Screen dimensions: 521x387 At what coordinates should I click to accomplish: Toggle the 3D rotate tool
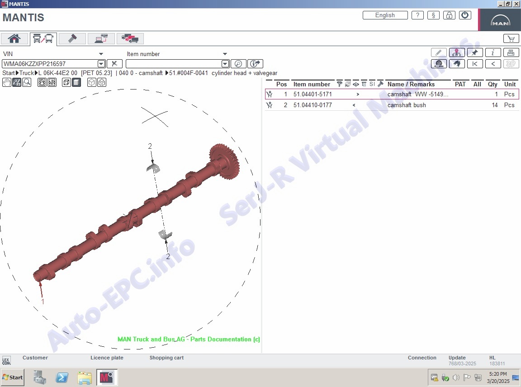[x=17, y=82]
